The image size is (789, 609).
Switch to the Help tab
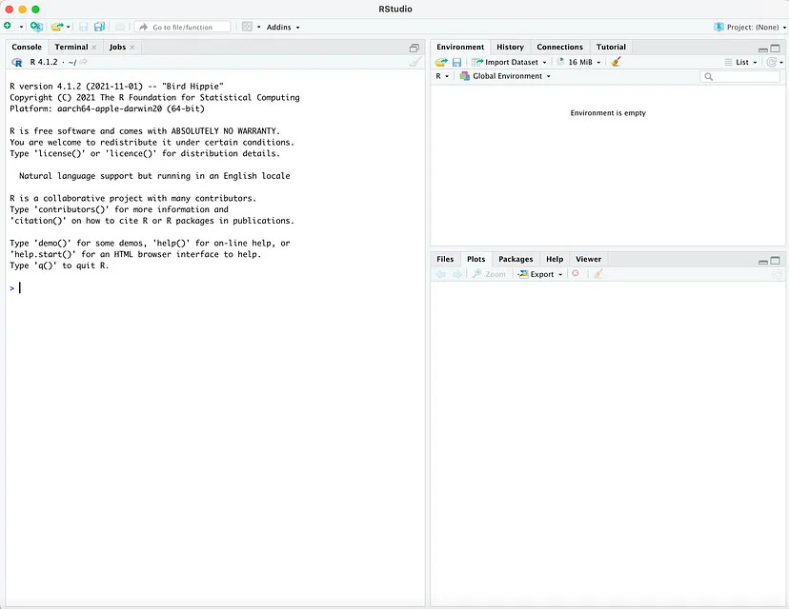pos(555,259)
